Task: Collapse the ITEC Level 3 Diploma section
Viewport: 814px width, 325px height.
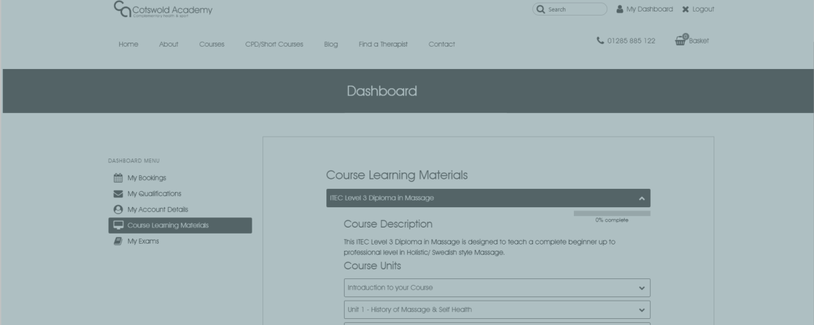Action: coord(641,198)
